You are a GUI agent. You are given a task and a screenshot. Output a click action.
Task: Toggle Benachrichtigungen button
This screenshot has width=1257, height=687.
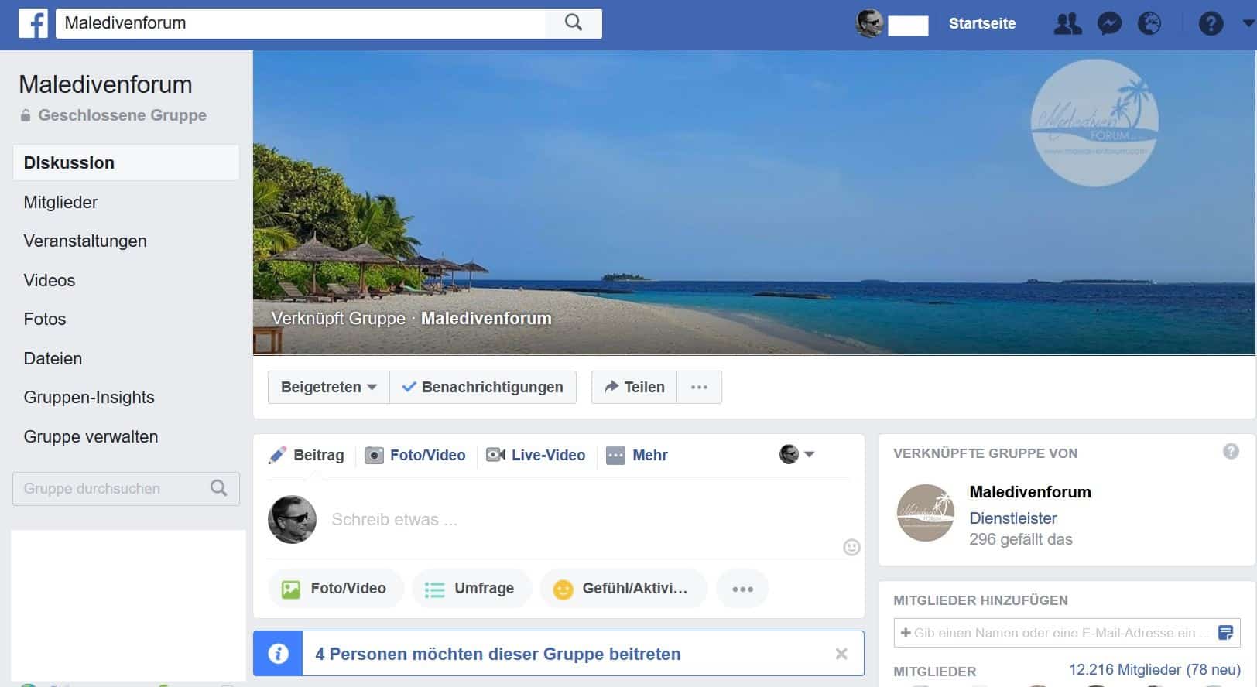click(x=483, y=387)
